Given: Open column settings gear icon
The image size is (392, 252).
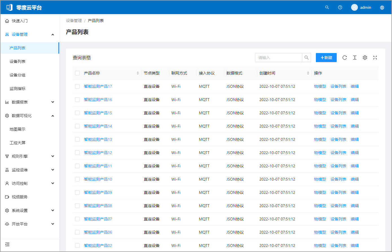Looking at the screenshot, I should point(365,58).
